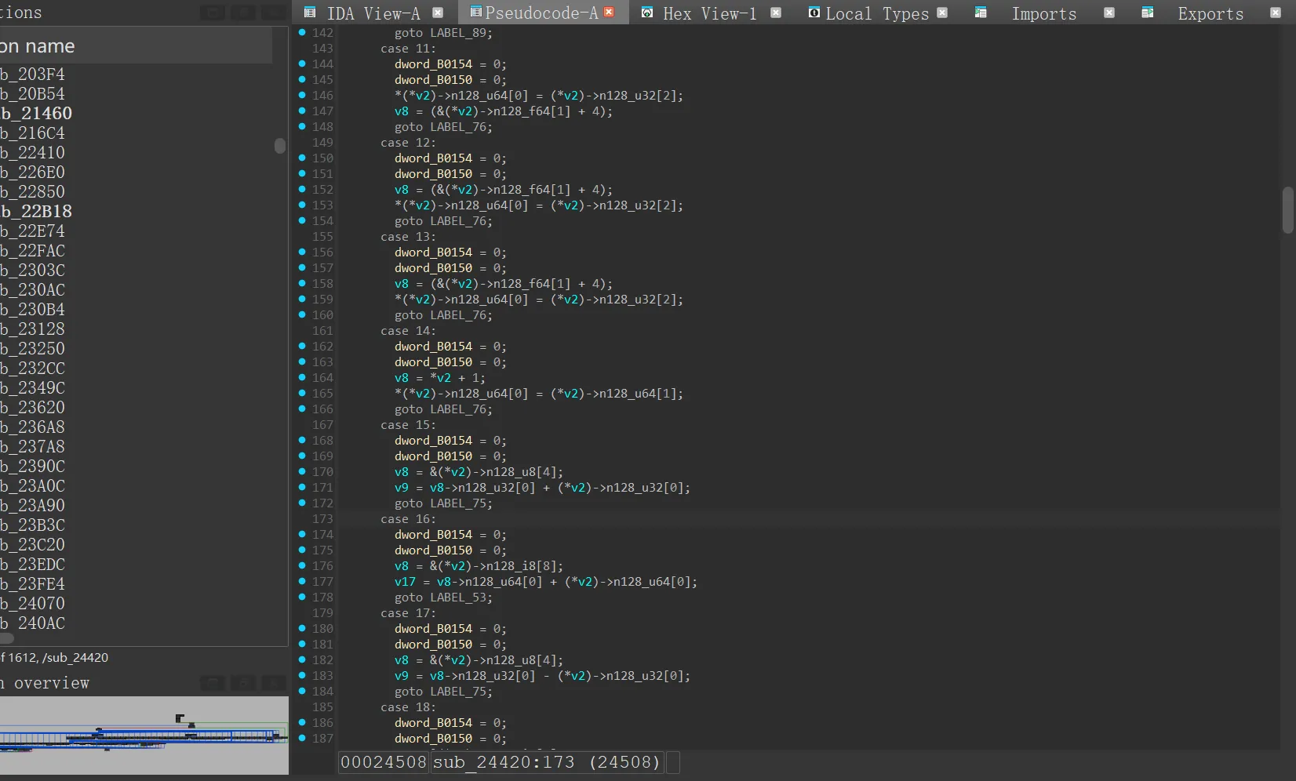Close the IDA View-A tab
Image resolution: width=1296 pixels, height=781 pixels.
(x=438, y=13)
